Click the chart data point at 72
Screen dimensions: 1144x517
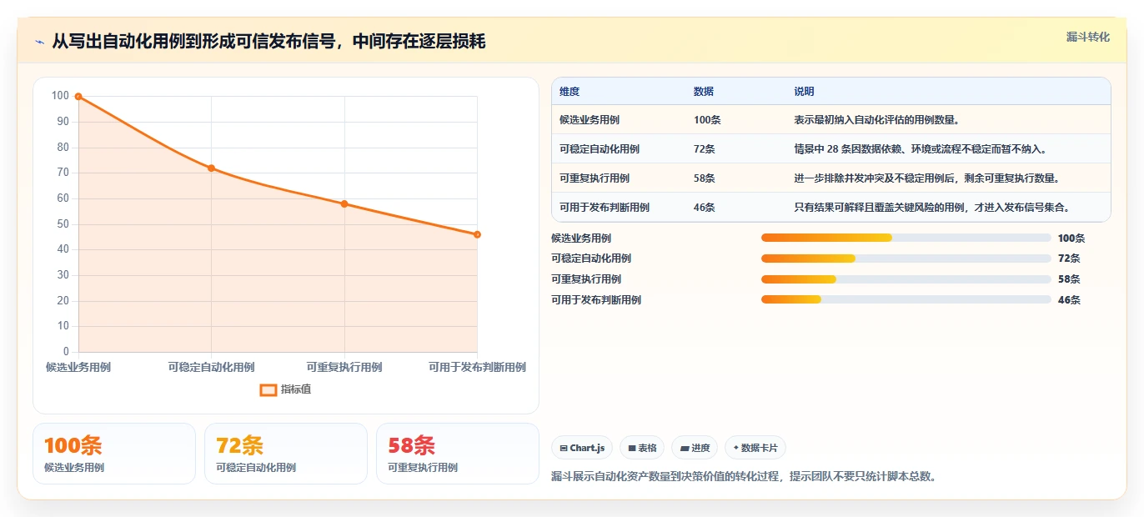point(211,168)
